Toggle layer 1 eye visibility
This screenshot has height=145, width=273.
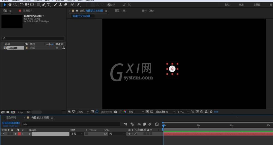(x=3, y=134)
